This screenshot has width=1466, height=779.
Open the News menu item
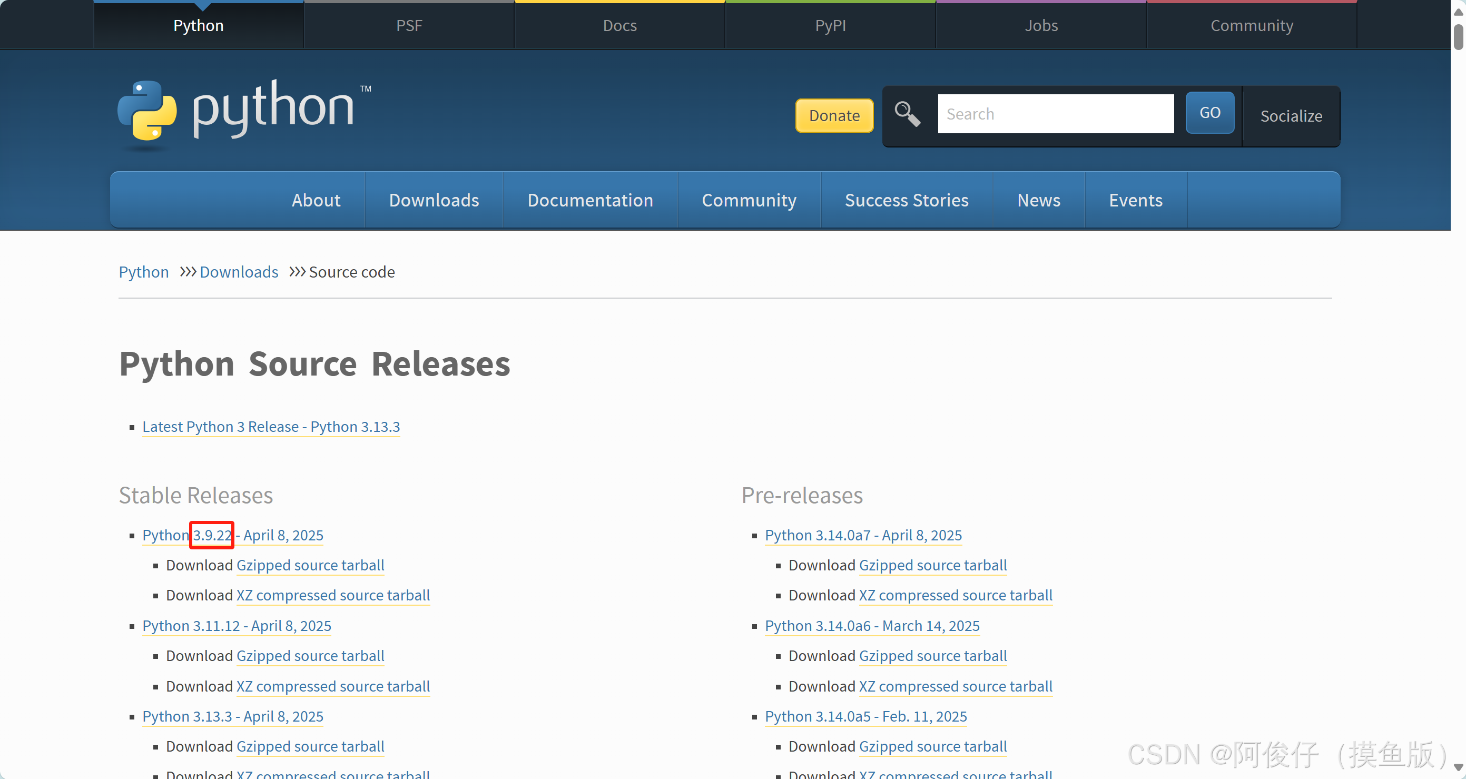click(x=1038, y=200)
